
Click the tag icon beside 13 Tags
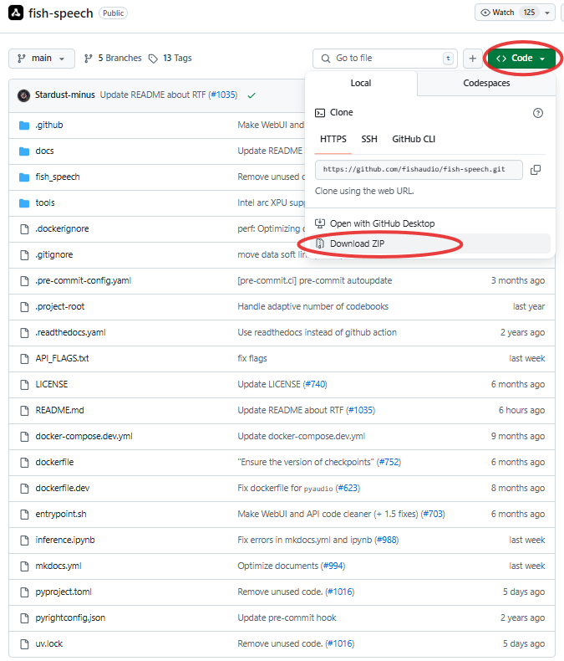(153, 59)
